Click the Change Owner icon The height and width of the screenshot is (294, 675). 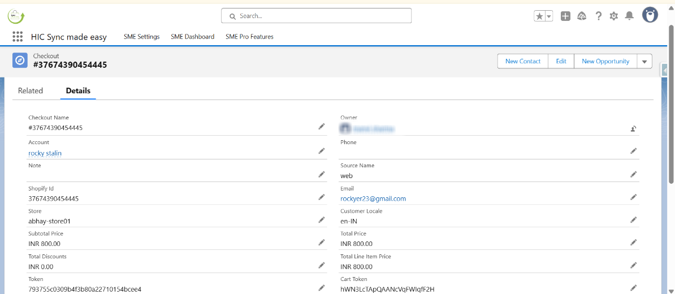coord(634,128)
